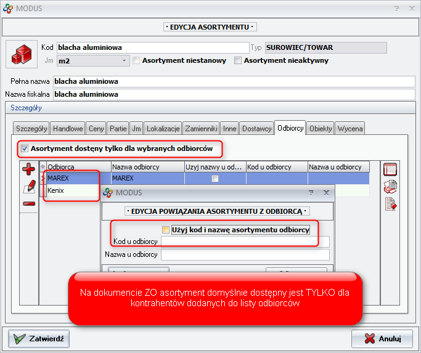This screenshot has width=421, height=353.
Task: Click help icon in inner dialog title bar
Action: pos(311,193)
